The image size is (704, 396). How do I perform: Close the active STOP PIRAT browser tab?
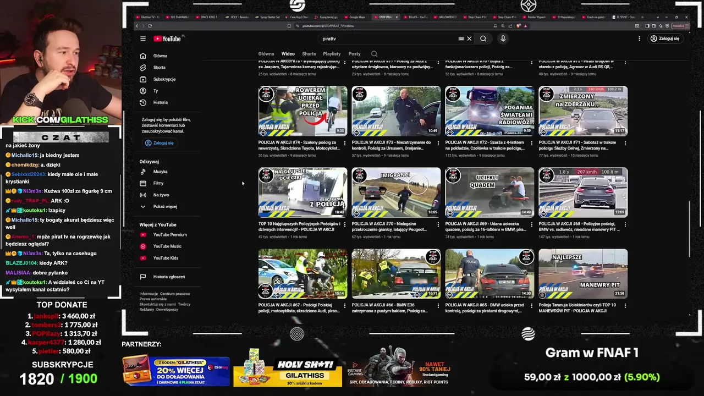pyautogui.click(x=397, y=17)
